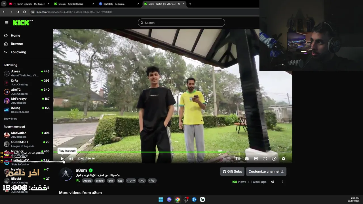This screenshot has height=204, width=363.
Task: Select the ksa tag
Action: (x=120, y=180)
